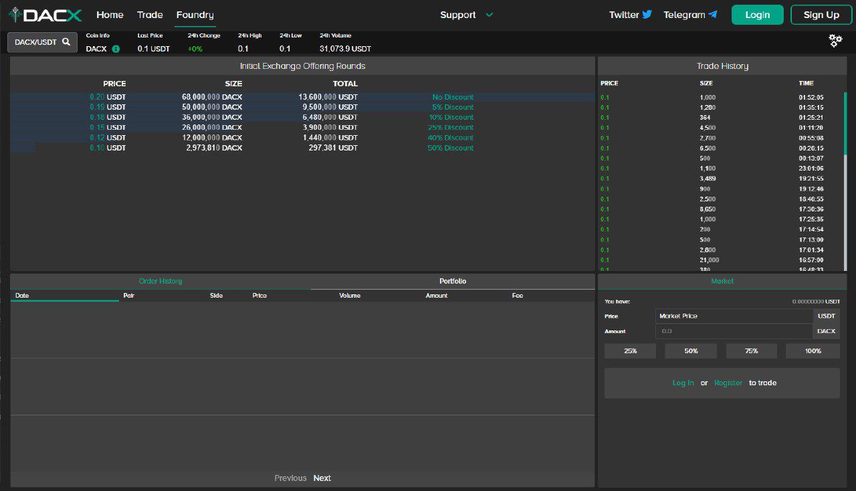The image size is (856, 491).
Task: Click trade history row with size 3,489
Action: pyautogui.click(x=722, y=179)
